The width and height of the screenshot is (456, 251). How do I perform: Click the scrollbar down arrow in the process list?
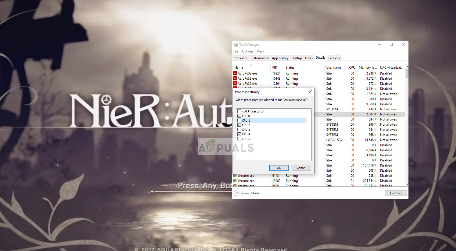(407, 184)
